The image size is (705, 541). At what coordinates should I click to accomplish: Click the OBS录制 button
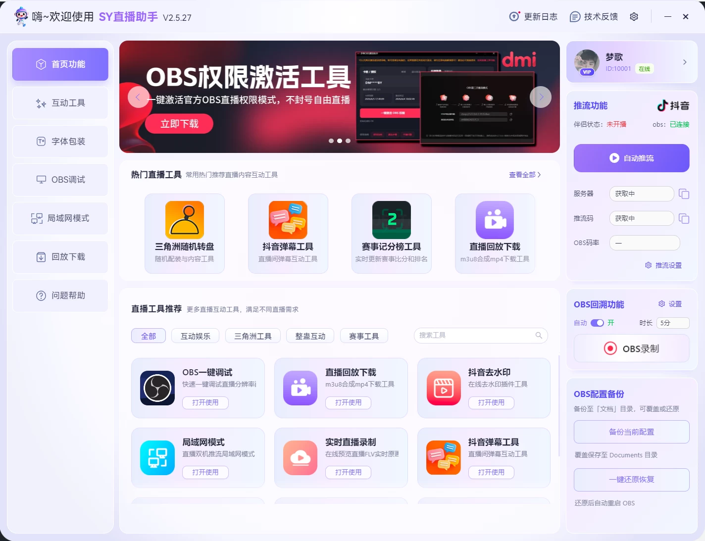point(632,348)
